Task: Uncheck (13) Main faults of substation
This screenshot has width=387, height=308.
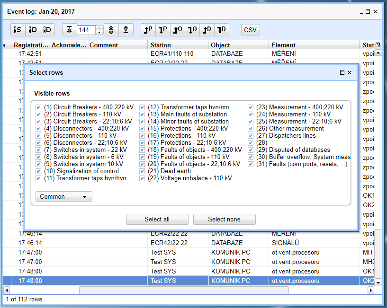Action: click(142, 114)
